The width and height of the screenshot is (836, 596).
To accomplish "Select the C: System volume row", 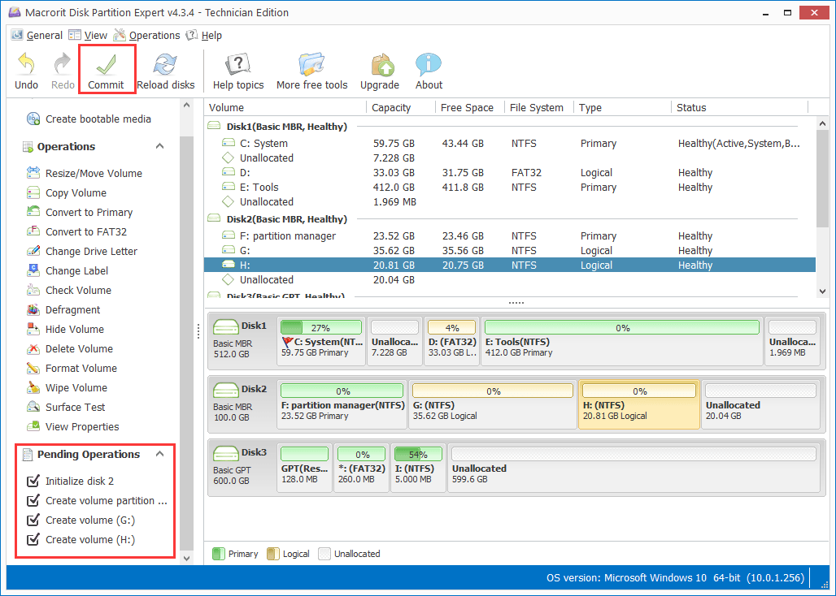I will 510,143.
